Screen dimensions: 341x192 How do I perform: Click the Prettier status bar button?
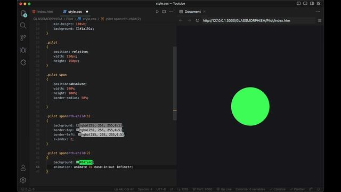coord(297,189)
